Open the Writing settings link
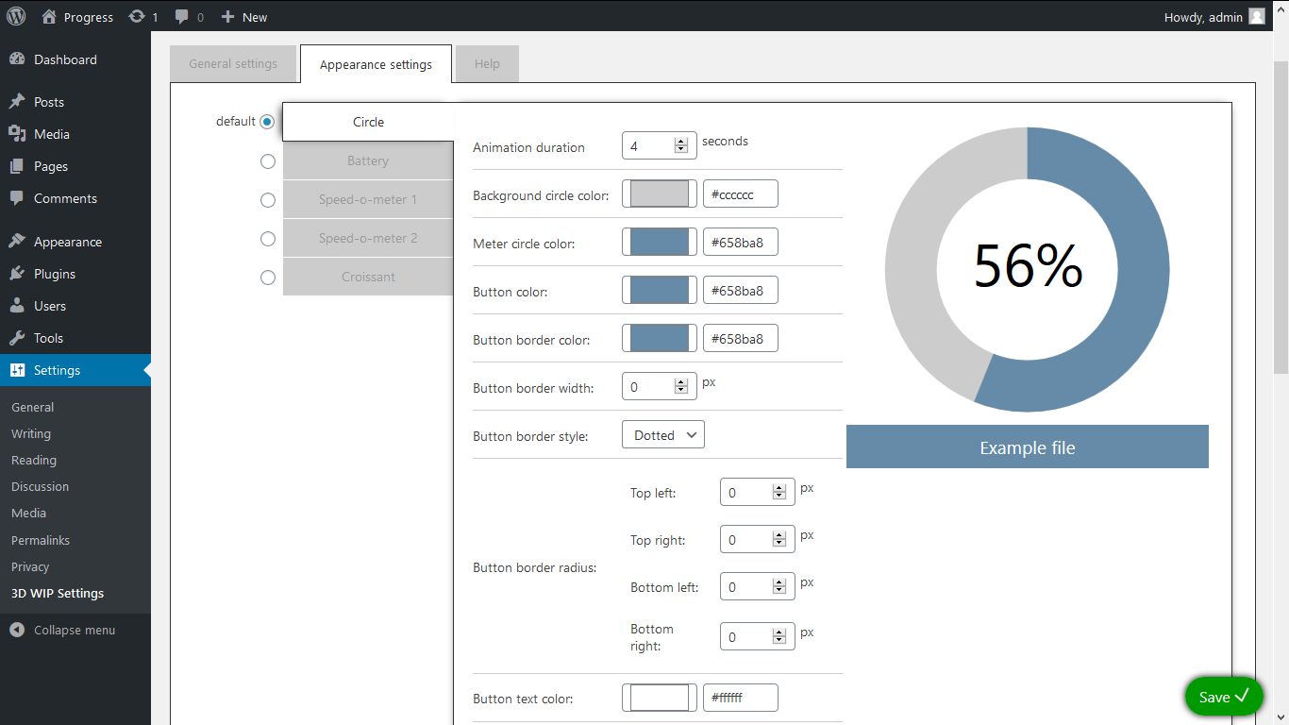 point(31,434)
